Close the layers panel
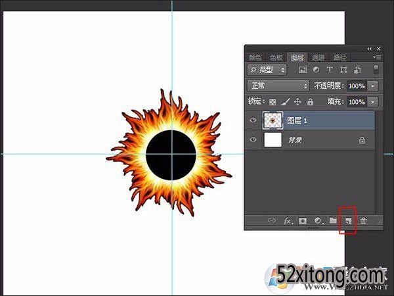This screenshot has height=296, width=394. tap(378, 49)
